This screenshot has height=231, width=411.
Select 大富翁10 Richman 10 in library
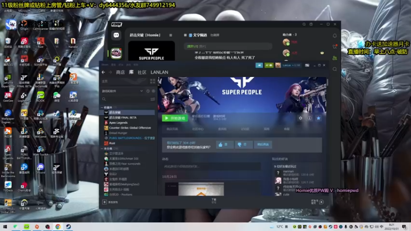[123, 159]
